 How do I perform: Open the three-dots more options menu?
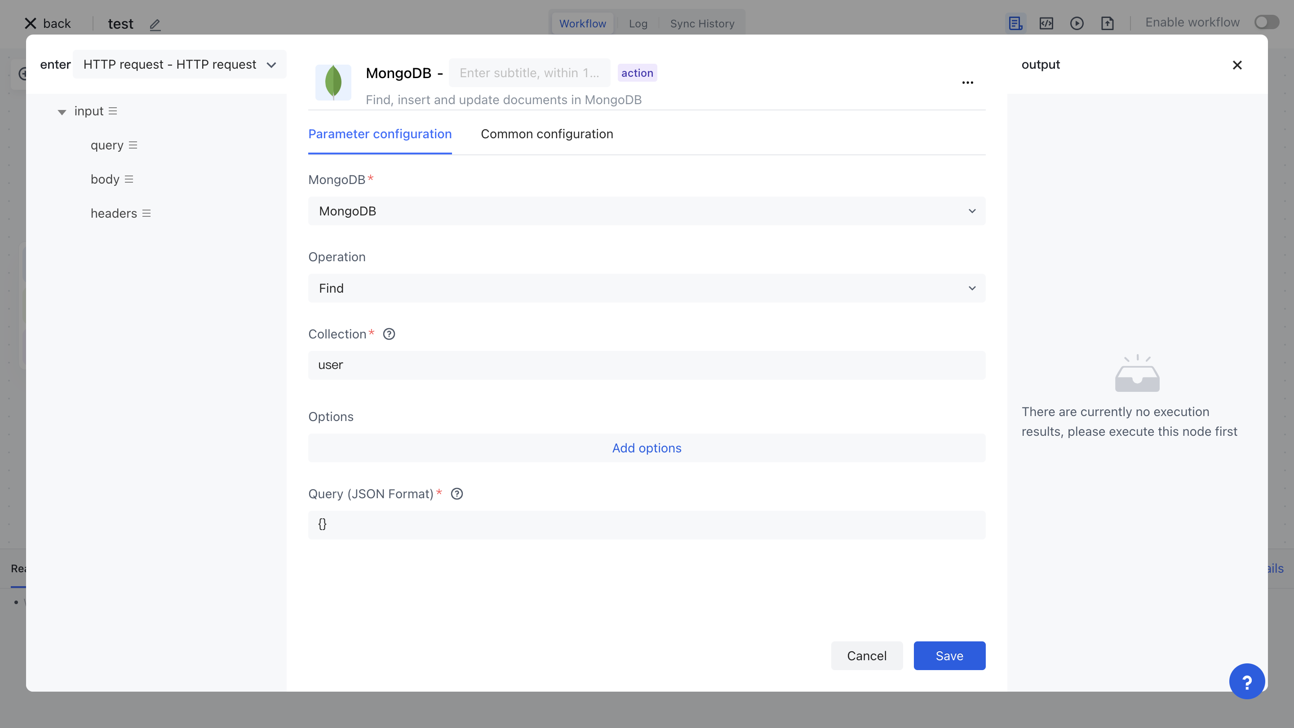[x=967, y=83]
